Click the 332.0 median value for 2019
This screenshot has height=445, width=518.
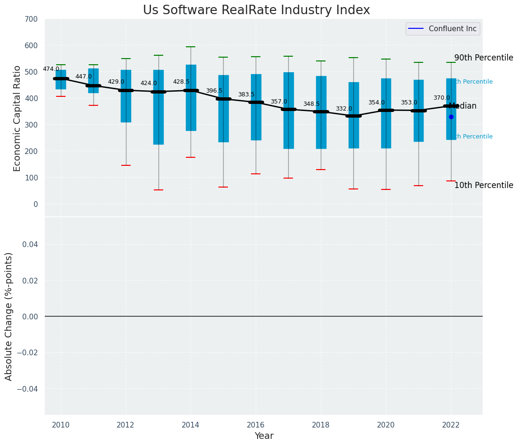(x=344, y=109)
